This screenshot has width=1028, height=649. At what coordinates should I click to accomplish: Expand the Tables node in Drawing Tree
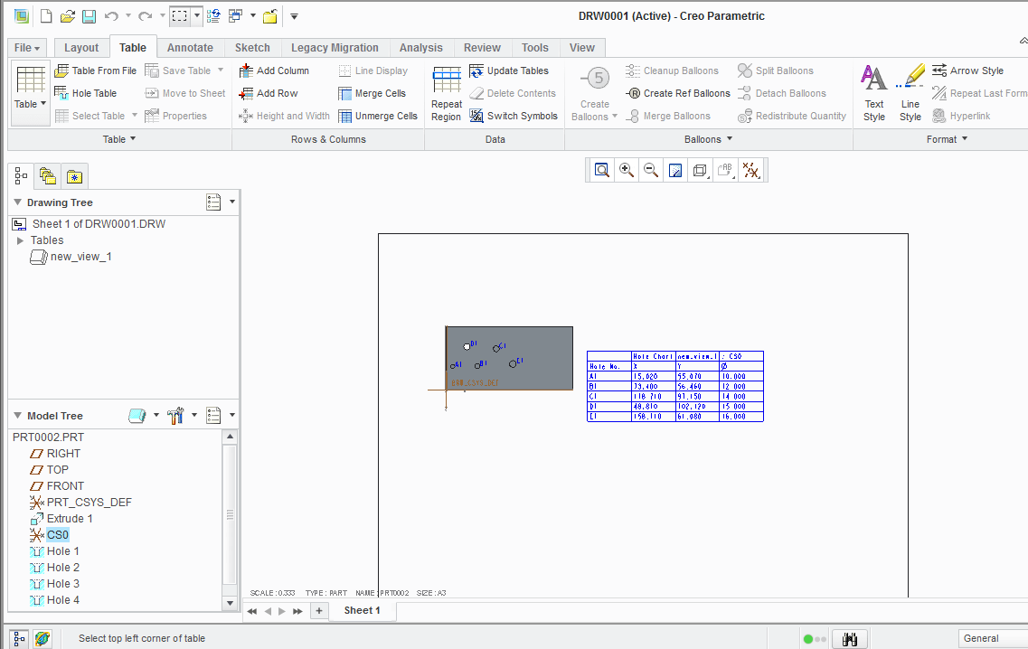tap(21, 240)
